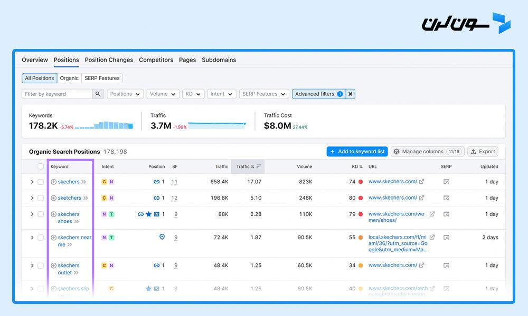Check the box for skechers outlet row
Viewport: 528px width, 316px height.
41,265
